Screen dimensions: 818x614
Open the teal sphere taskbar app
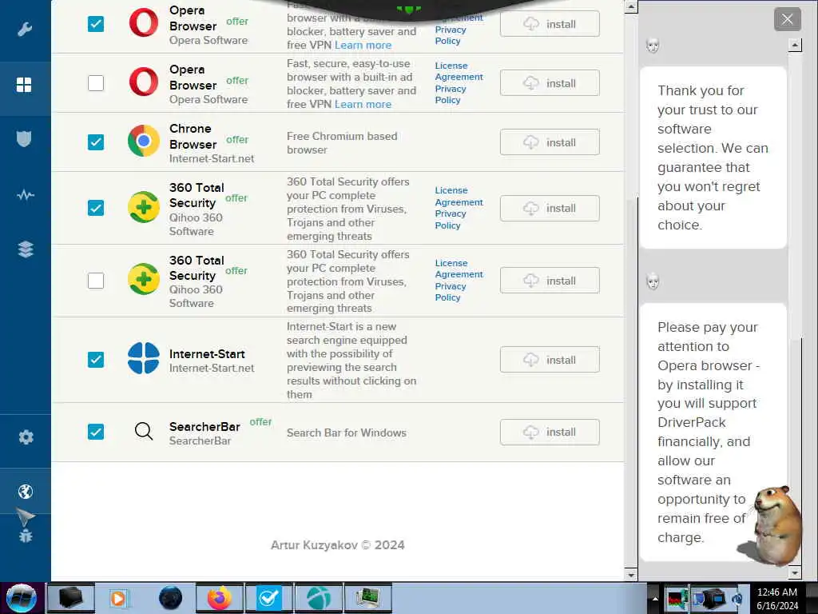coord(319,598)
